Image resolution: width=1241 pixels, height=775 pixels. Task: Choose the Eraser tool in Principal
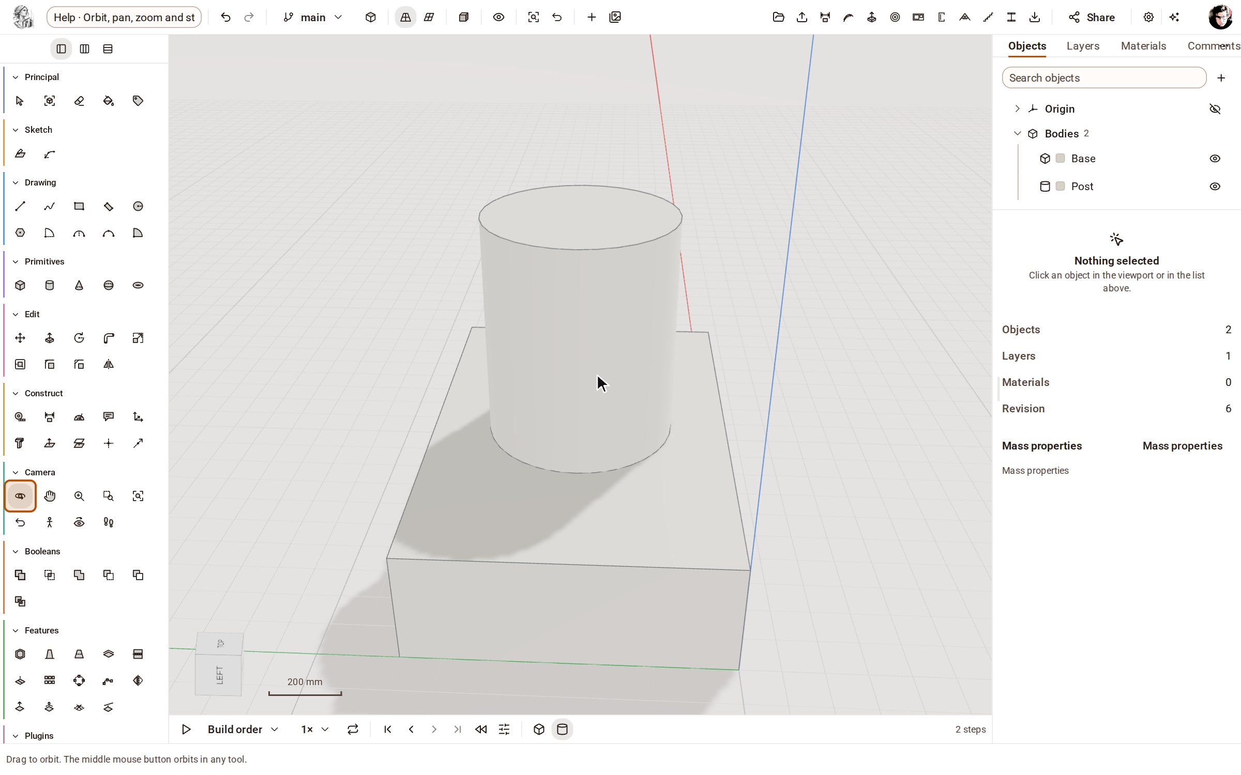click(79, 101)
